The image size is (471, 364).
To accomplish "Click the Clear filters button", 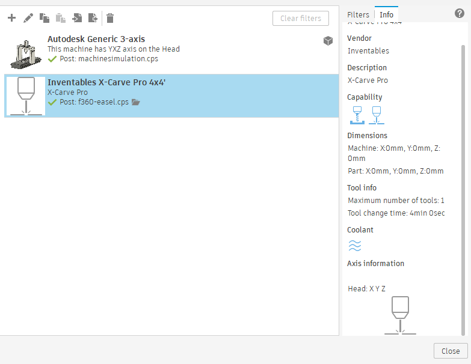I will (301, 18).
